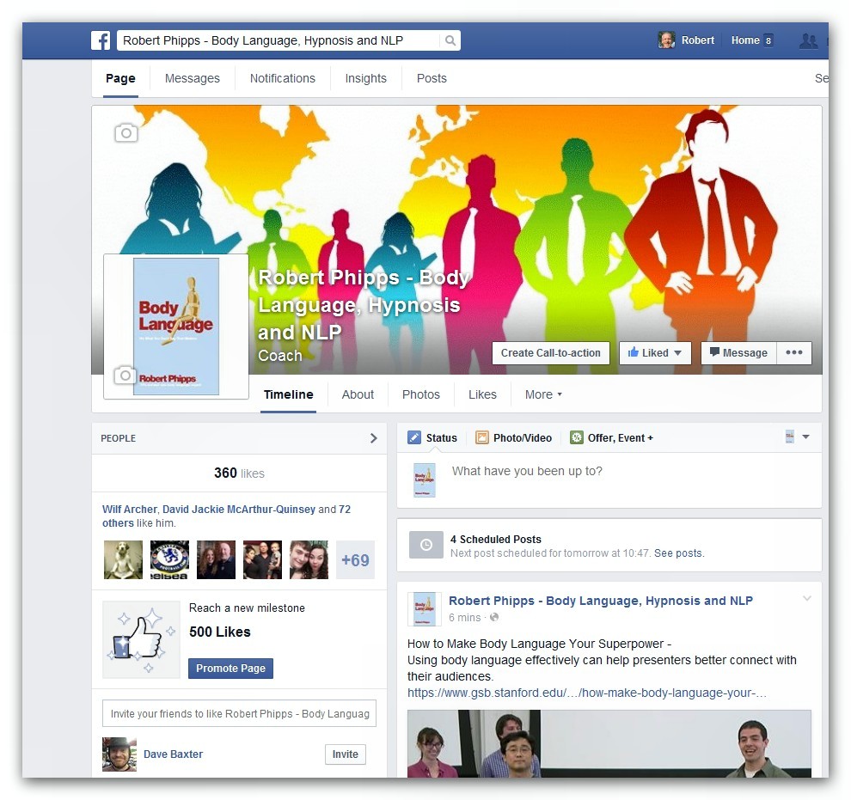Open the posting identity selector dropdown
This screenshot has width=851, height=800.
797,437
